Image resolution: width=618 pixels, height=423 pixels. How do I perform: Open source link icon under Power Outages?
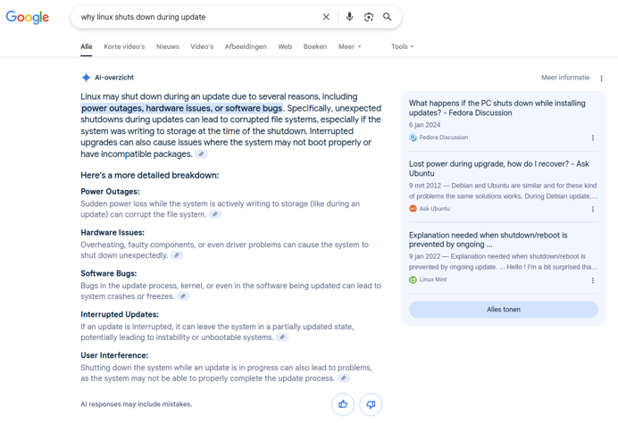pos(215,214)
